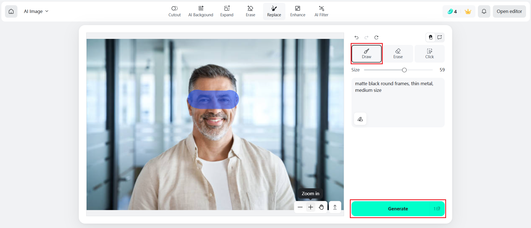Open the notifications bell

tap(484, 11)
